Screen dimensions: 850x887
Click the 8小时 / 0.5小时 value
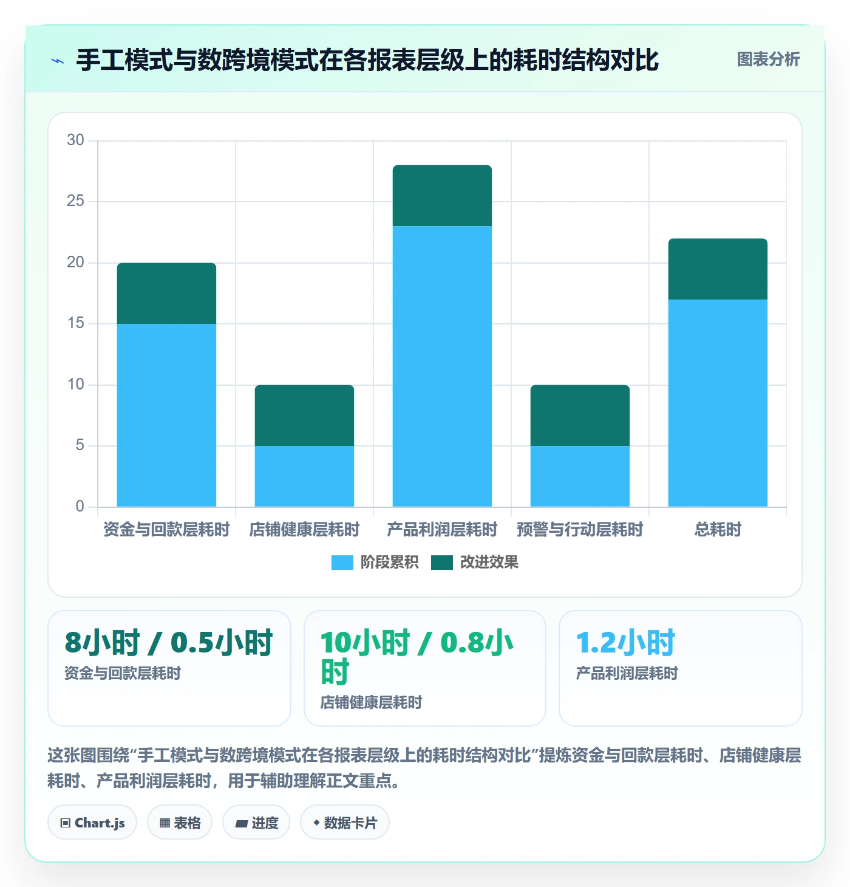coord(169,643)
